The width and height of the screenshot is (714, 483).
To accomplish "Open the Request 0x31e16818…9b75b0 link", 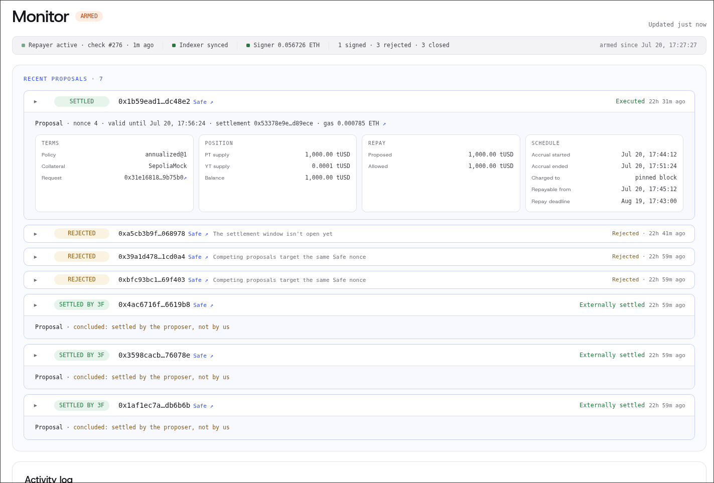I will click(x=156, y=178).
